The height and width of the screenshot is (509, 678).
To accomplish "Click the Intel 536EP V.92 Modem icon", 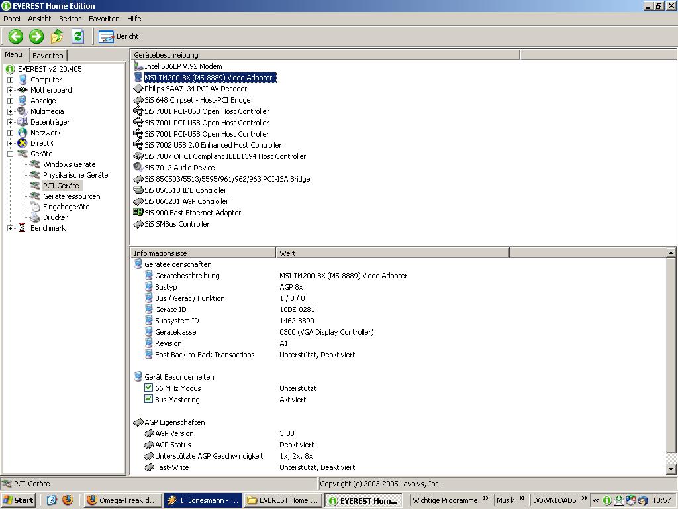I will point(138,66).
